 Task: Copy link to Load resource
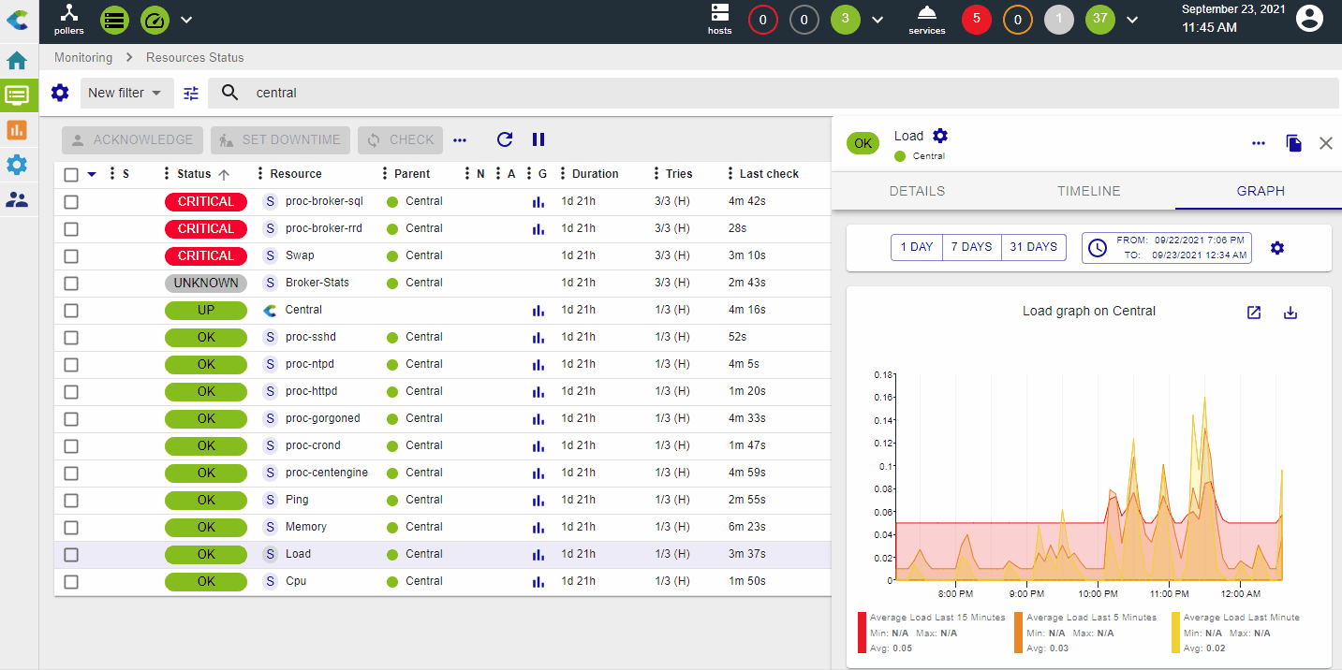click(1293, 143)
